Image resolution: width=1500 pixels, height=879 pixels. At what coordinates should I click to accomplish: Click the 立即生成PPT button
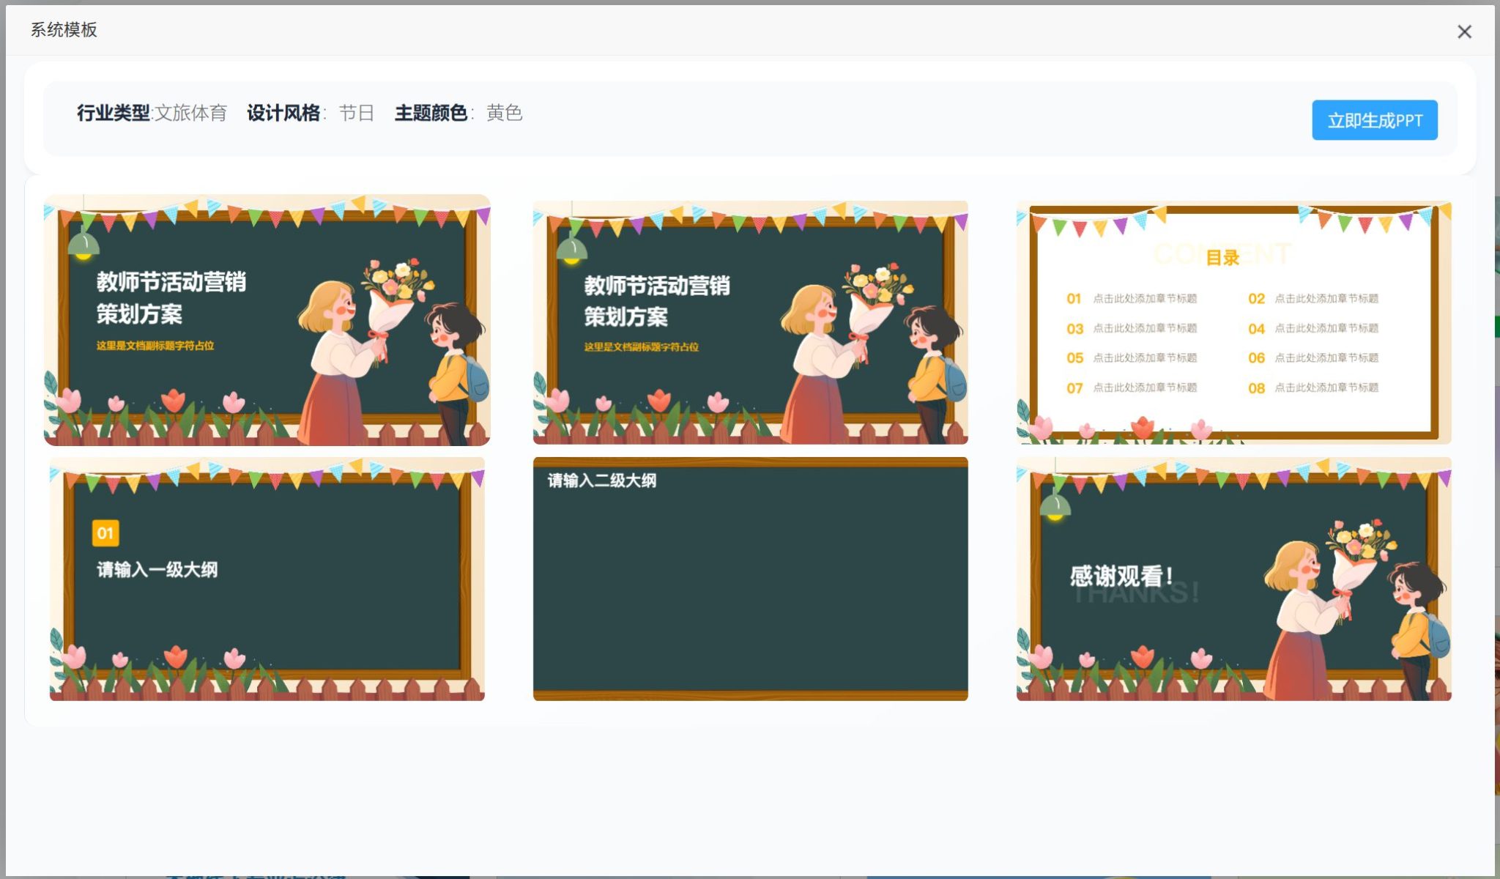tap(1374, 119)
